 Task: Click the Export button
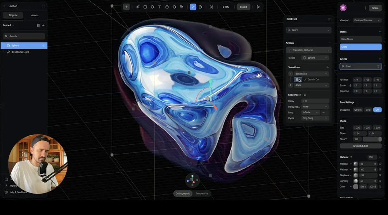click(244, 7)
